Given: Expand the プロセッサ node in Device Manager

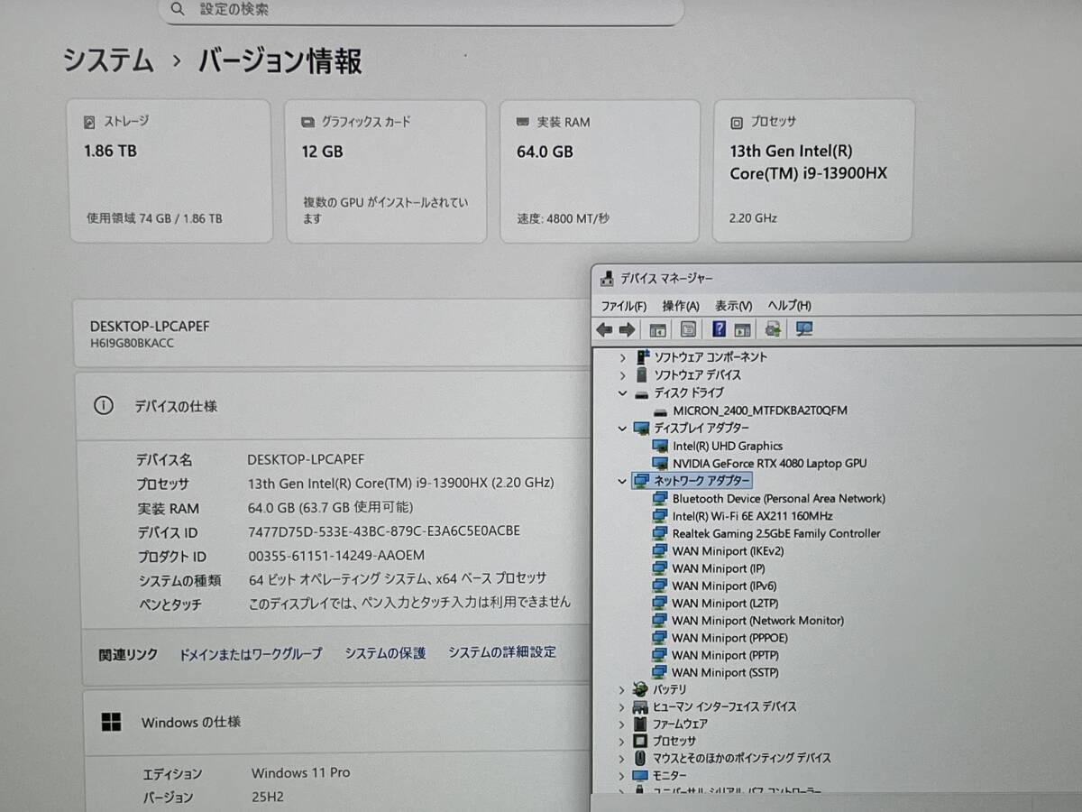Looking at the screenshot, I should coord(621,741).
